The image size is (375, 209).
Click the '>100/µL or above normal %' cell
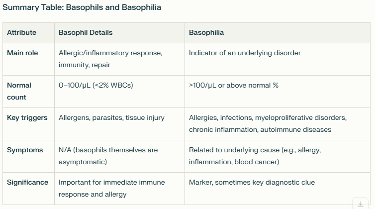[x=234, y=85]
